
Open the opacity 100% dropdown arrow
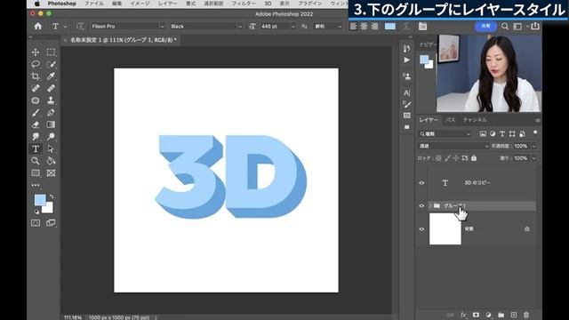point(533,146)
